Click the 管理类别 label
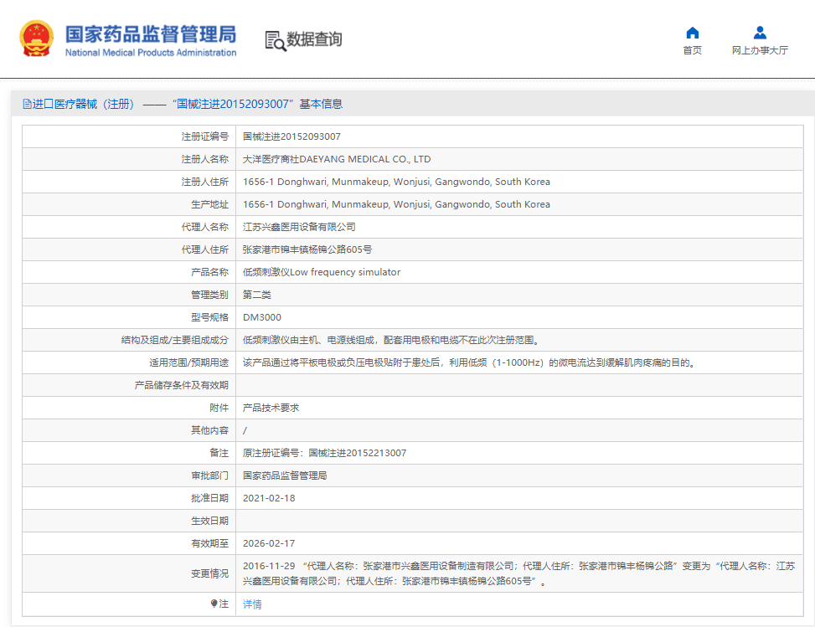Screen dimensions: 815x627 tap(209, 295)
